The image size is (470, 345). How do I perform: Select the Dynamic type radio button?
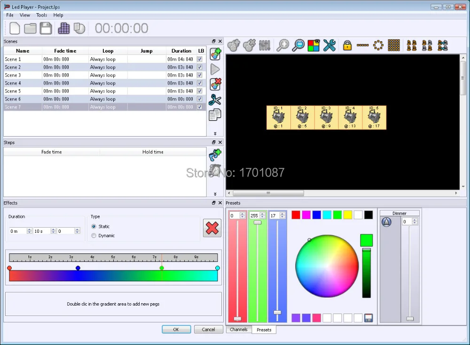(x=94, y=236)
